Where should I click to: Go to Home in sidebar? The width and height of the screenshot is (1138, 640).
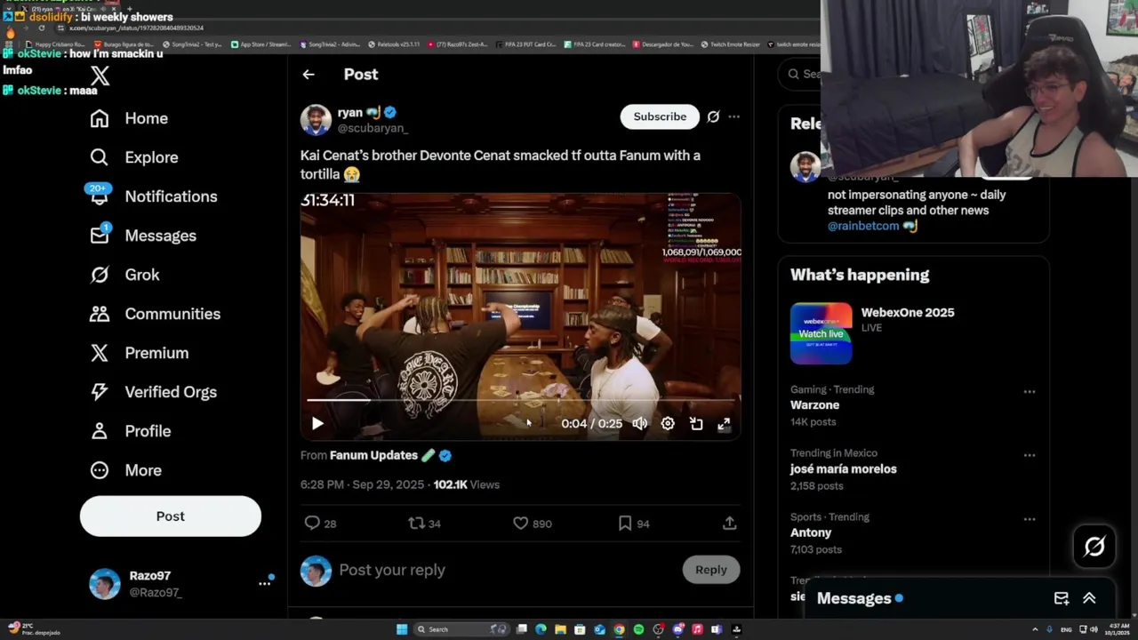click(129, 118)
